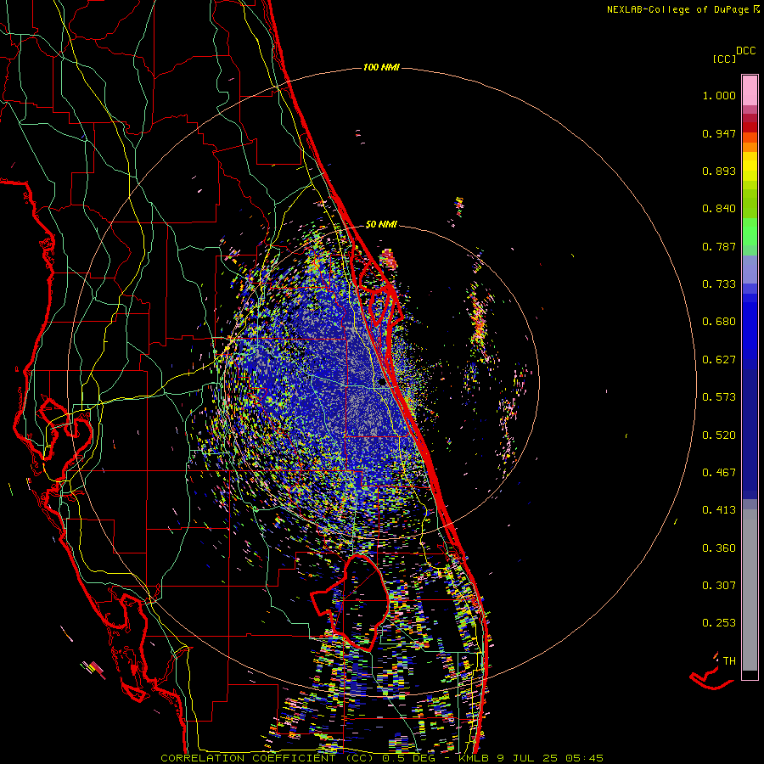Click the 0.520 legend value
Image resolution: width=764 pixels, height=764 pixels.
(x=719, y=435)
